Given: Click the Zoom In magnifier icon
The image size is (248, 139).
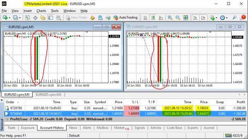Looking at the screenshot, I should click(x=170, y=18).
